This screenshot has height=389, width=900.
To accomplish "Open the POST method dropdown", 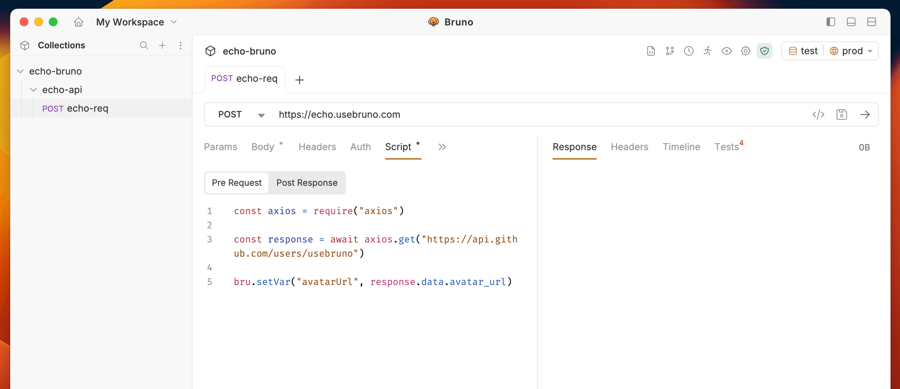I will pyautogui.click(x=241, y=115).
